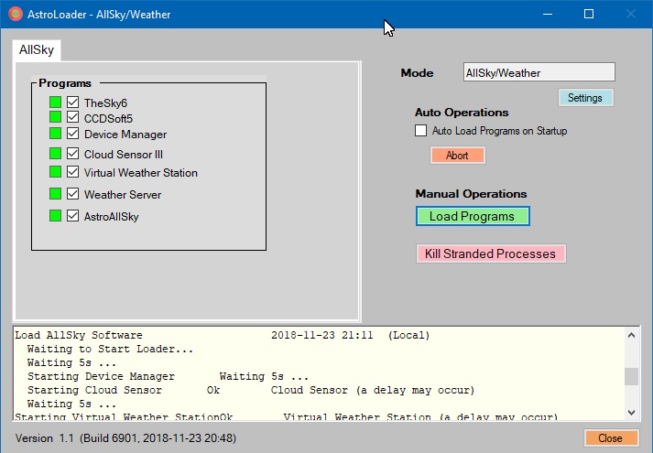Image resolution: width=653 pixels, height=453 pixels.
Task: Click the log scrollbar up arrow
Action: [631, 335]
